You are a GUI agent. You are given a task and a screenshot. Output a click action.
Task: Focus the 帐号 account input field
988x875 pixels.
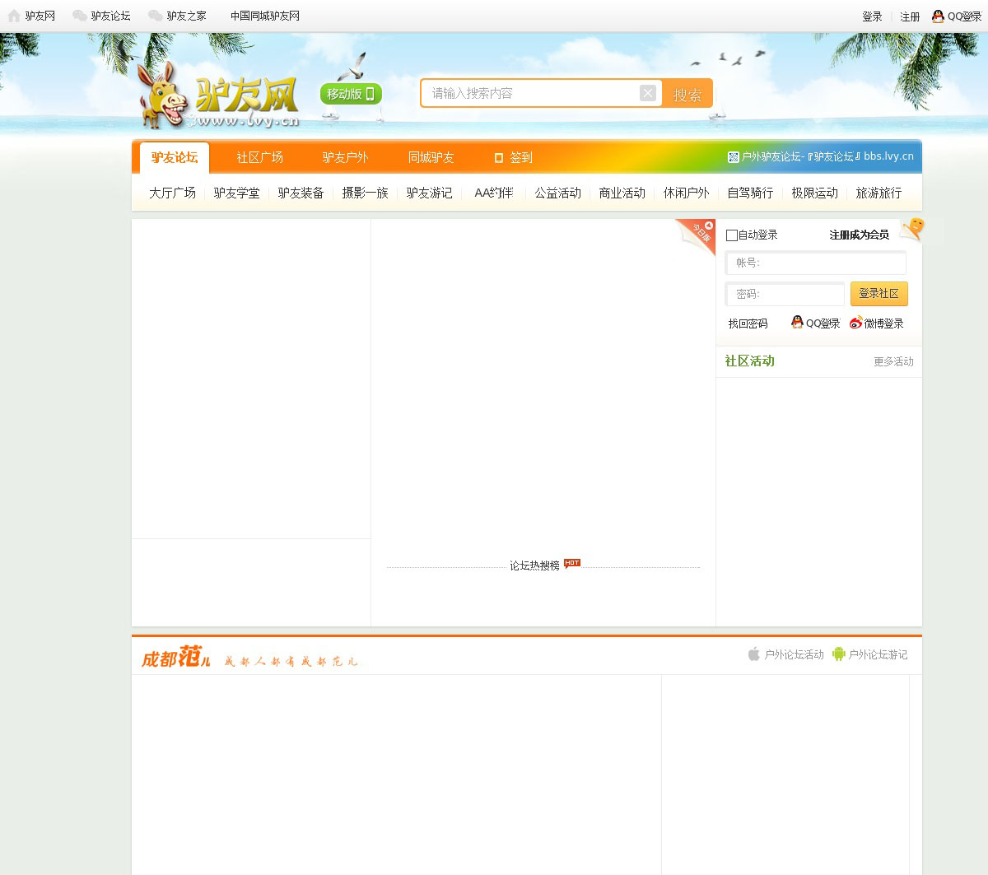point(815,263)
